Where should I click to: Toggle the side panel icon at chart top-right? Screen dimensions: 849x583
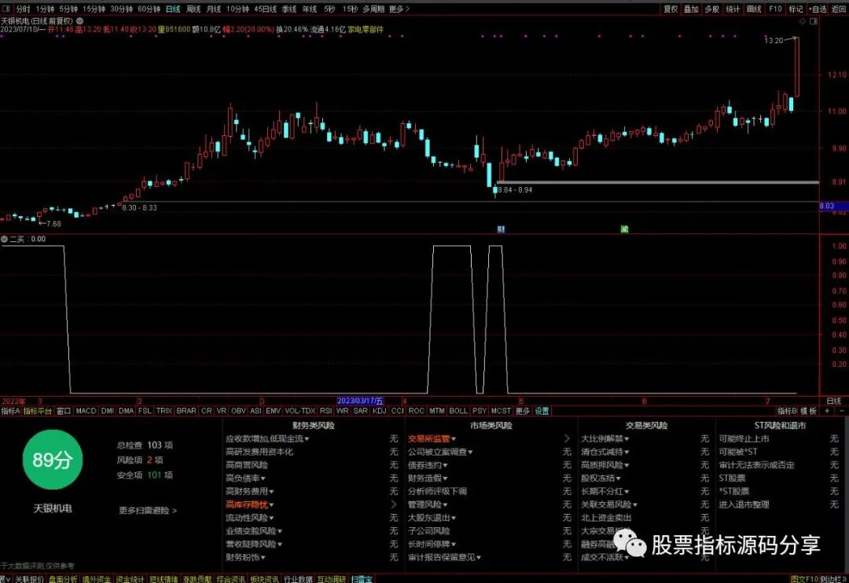pyautogui.click(x=814, y=21)
